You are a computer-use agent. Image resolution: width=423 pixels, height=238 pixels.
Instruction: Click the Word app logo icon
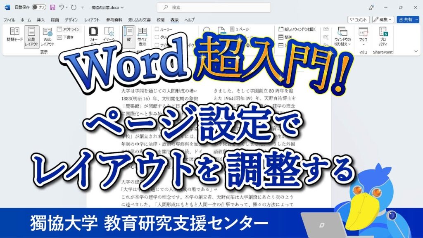(x=7, y=7)
